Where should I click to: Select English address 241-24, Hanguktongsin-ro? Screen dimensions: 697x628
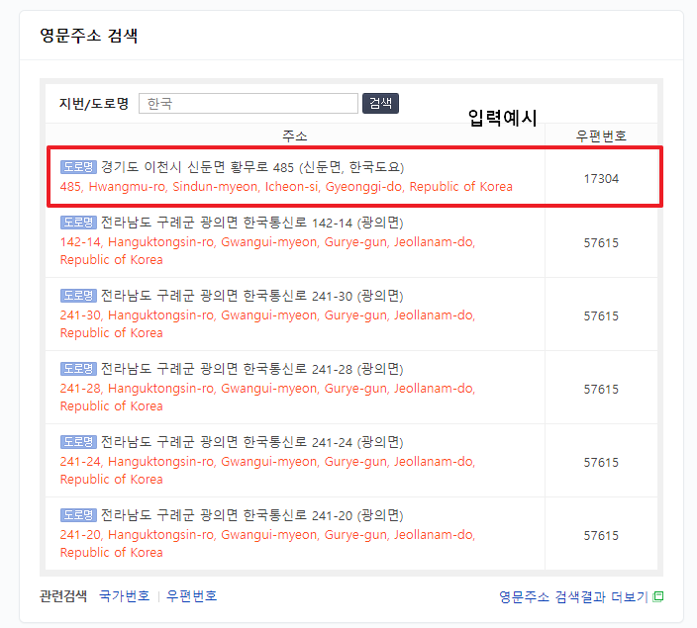pyautogui.click(x=267, y=471)
